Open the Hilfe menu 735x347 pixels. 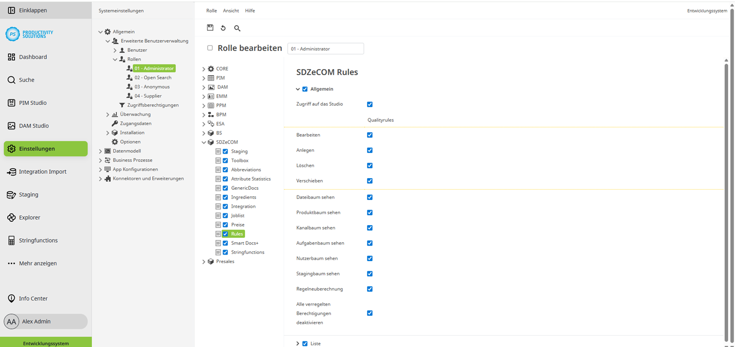(250, 11)
